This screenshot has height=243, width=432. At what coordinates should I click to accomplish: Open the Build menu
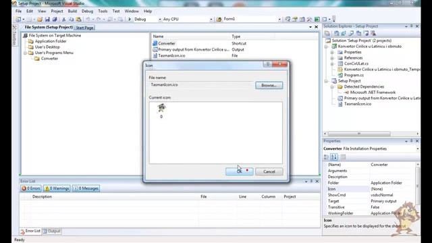(x=72, y=11)
